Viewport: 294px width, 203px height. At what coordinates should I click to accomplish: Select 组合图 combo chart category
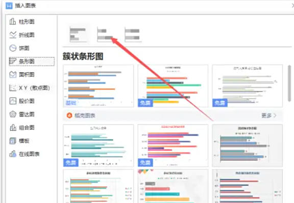(x=22, y=128)
